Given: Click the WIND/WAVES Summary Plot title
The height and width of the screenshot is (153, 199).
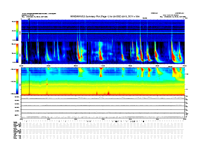Looking at the screenshot, I should [105, 16].
